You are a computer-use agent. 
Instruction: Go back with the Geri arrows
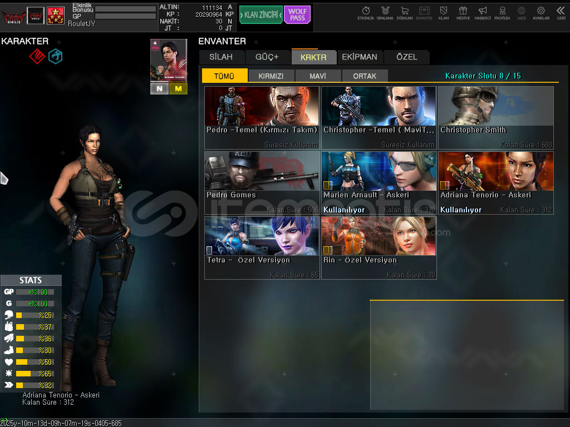[561, 13]
